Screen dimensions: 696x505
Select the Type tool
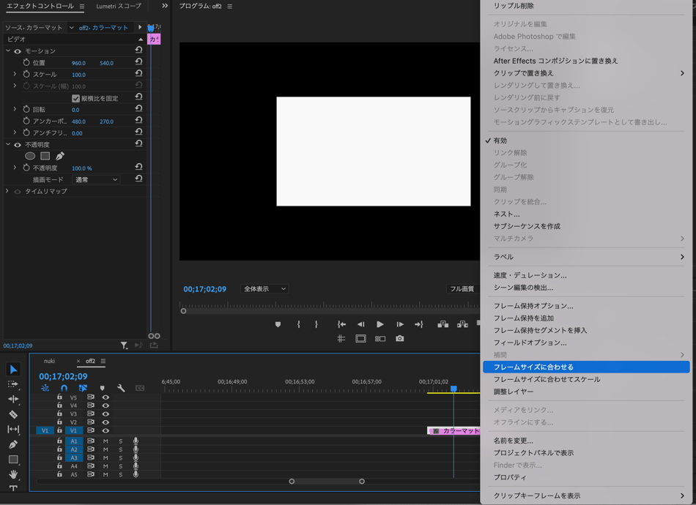[13, 489]
